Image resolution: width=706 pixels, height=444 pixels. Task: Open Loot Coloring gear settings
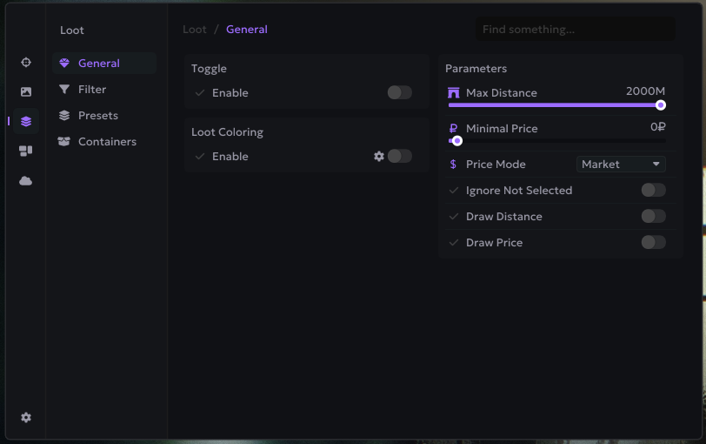[379, 157]
